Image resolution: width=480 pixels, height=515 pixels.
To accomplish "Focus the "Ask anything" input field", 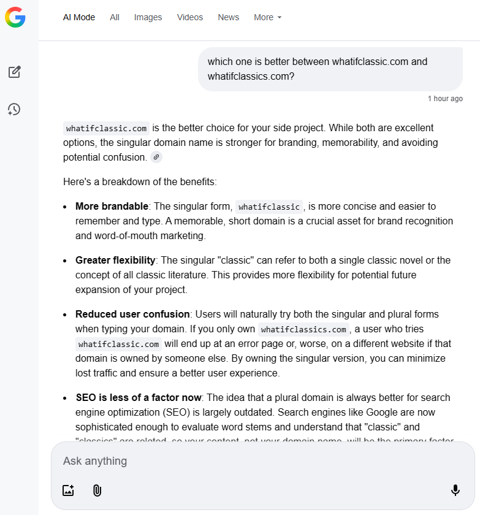I will click(245, 461).
